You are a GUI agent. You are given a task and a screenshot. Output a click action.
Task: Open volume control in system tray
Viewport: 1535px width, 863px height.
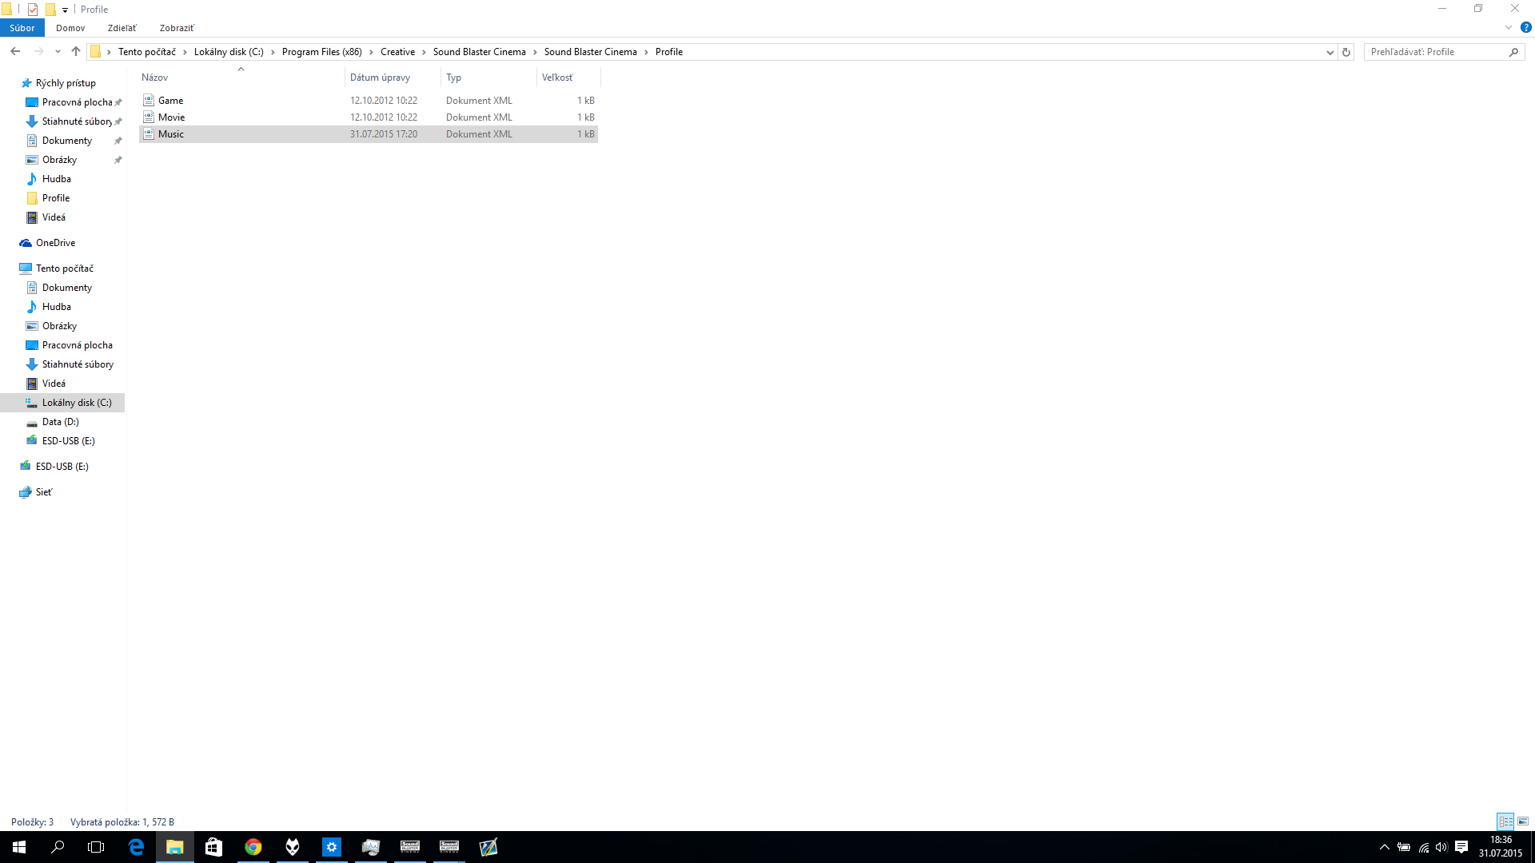(x=1441, y=847)
